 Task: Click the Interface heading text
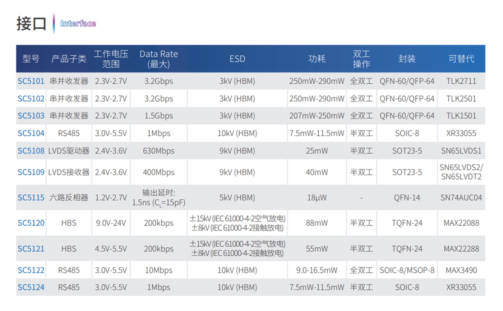point(78,24)
